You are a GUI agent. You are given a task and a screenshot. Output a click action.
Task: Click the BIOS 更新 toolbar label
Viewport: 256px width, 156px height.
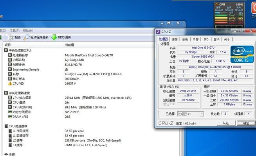pos(65,37)
